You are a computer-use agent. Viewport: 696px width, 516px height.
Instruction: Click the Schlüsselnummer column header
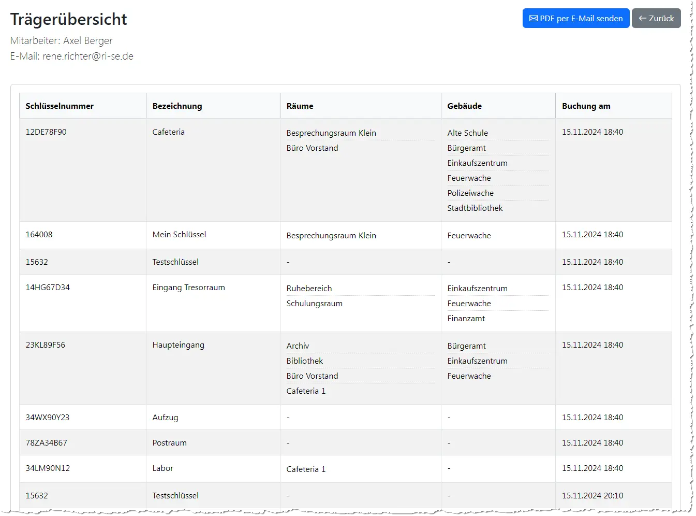click(60, 106)
